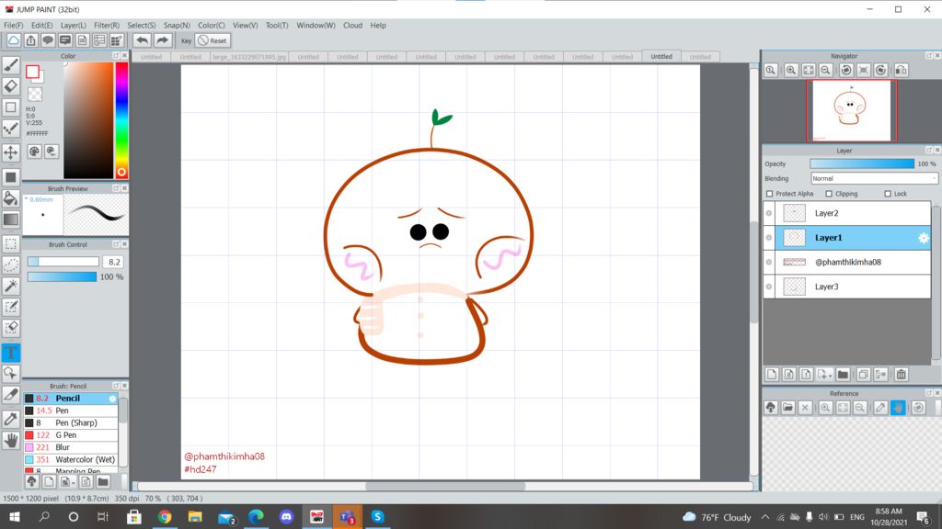The image size is (942, 529).
Task: Open Layer1 settings gear icon
Action: pyautogui.click(x=924, y=238)
